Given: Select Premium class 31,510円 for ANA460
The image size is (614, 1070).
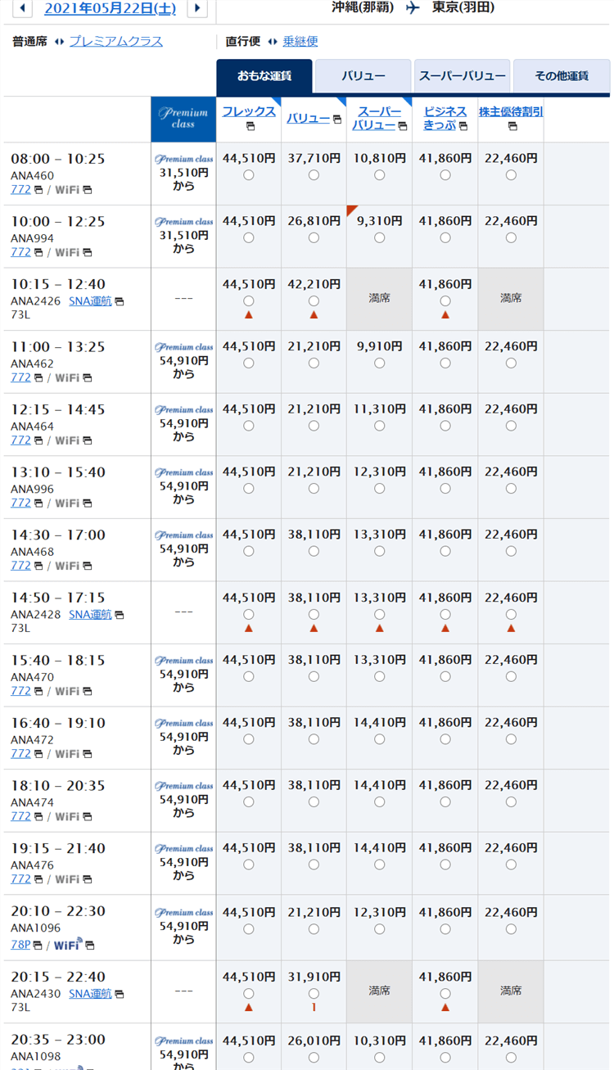Looking at the screenshot, I should click(183, 173).
